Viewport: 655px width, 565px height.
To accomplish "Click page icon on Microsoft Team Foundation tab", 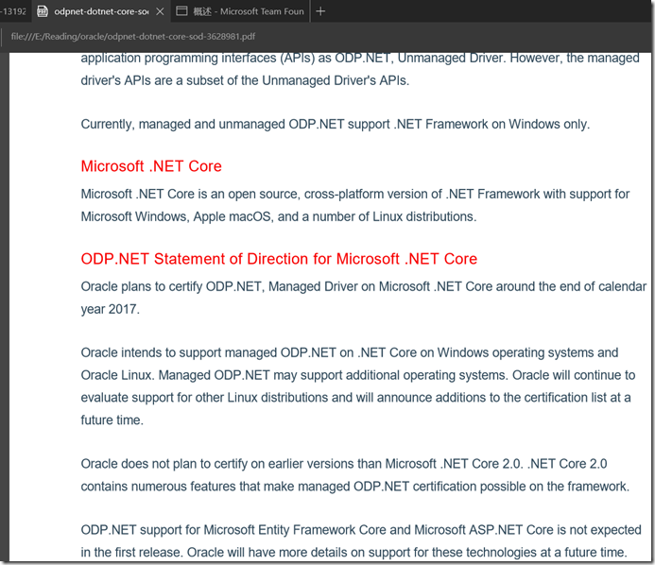I will pos(181,11).
